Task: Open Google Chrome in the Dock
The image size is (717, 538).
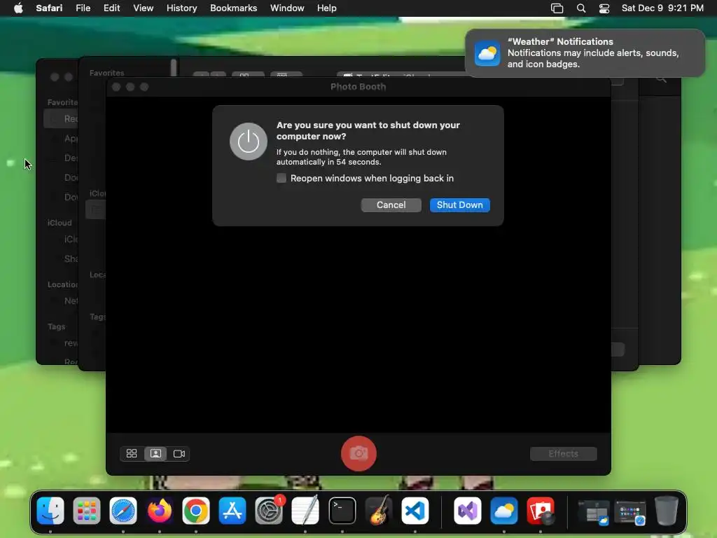Action: [x=196, y=511]
